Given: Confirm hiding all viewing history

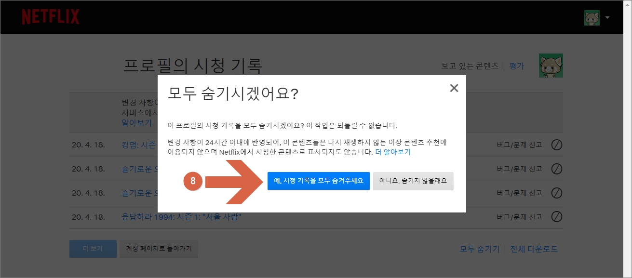Looking at the screenshot, I should click(319, 181).
